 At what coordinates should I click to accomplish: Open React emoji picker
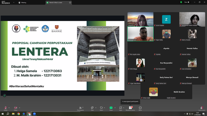(x=101, y=108)
